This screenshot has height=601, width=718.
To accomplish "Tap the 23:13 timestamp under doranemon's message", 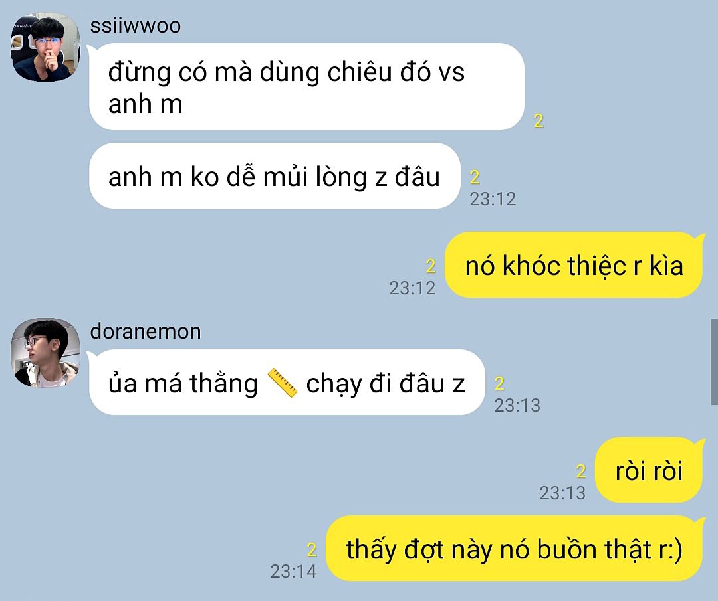I will pyautogui.click(x=517, y=405).
